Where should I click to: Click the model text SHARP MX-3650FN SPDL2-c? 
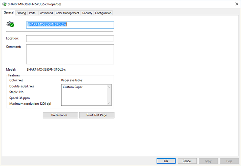(x=46, y=70)
